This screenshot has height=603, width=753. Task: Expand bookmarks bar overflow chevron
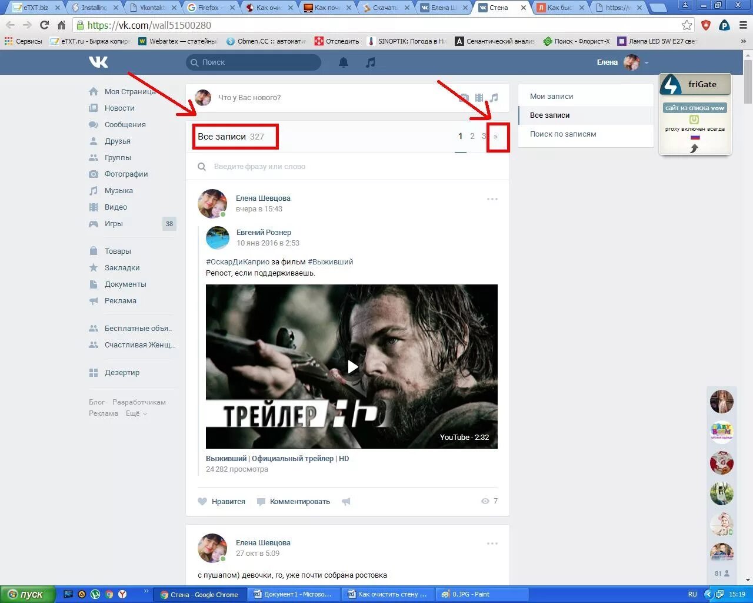(x=744, y=41)
